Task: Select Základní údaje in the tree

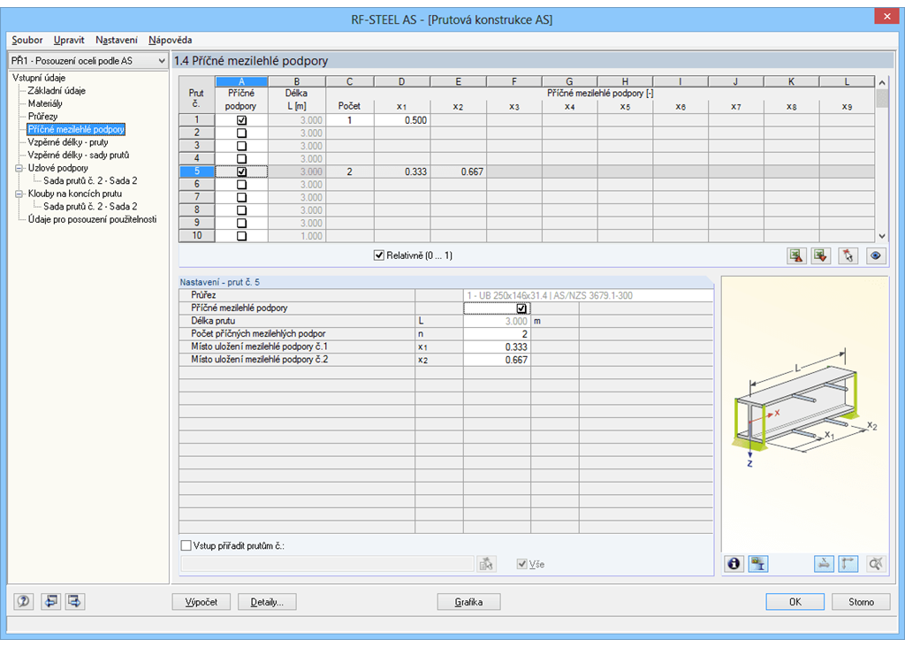Action: (x=57, y=91)
